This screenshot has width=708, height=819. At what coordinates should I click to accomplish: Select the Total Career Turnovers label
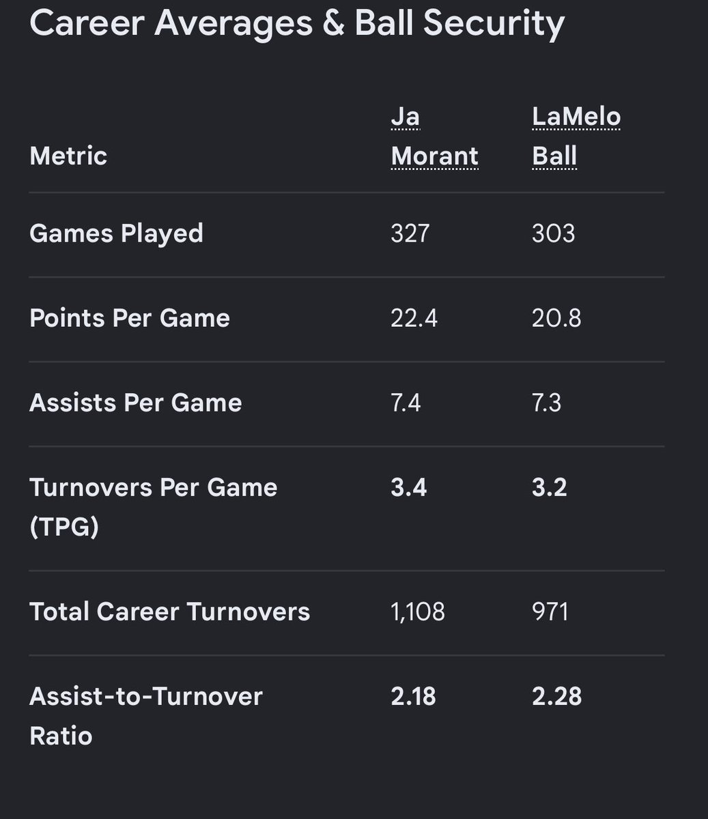pos(170,612)
